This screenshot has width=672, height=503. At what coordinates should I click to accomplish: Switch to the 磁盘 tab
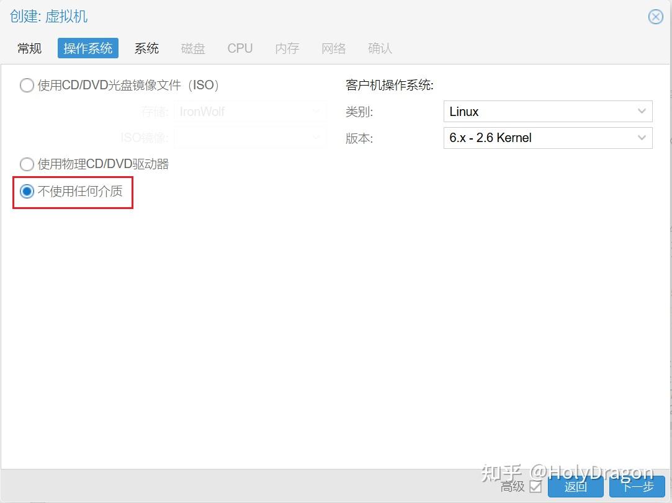click(x=193, y=48)
